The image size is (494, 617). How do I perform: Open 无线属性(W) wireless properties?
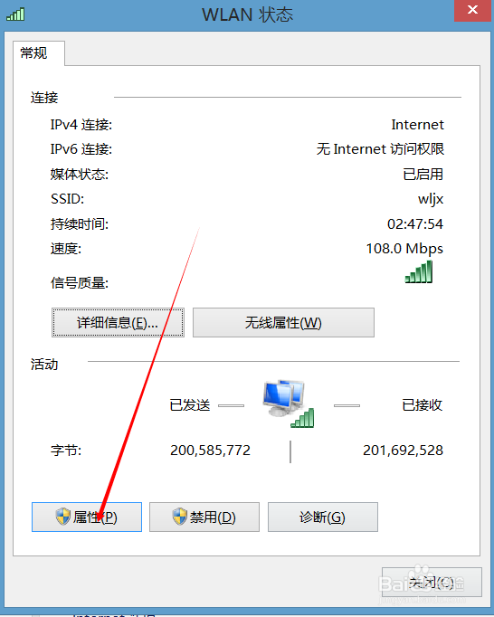[x=283, y=323]
